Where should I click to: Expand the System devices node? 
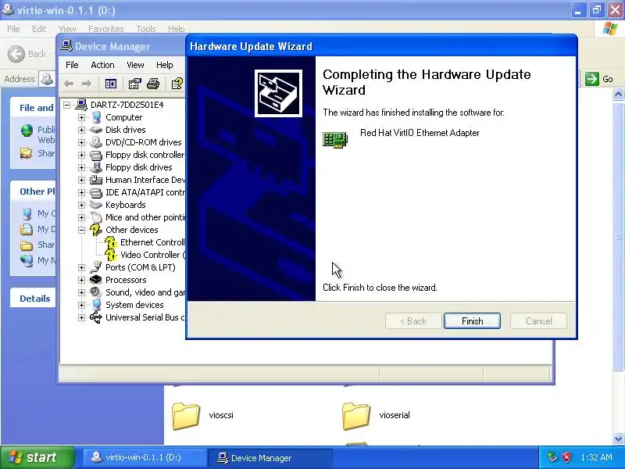point(82,305)
